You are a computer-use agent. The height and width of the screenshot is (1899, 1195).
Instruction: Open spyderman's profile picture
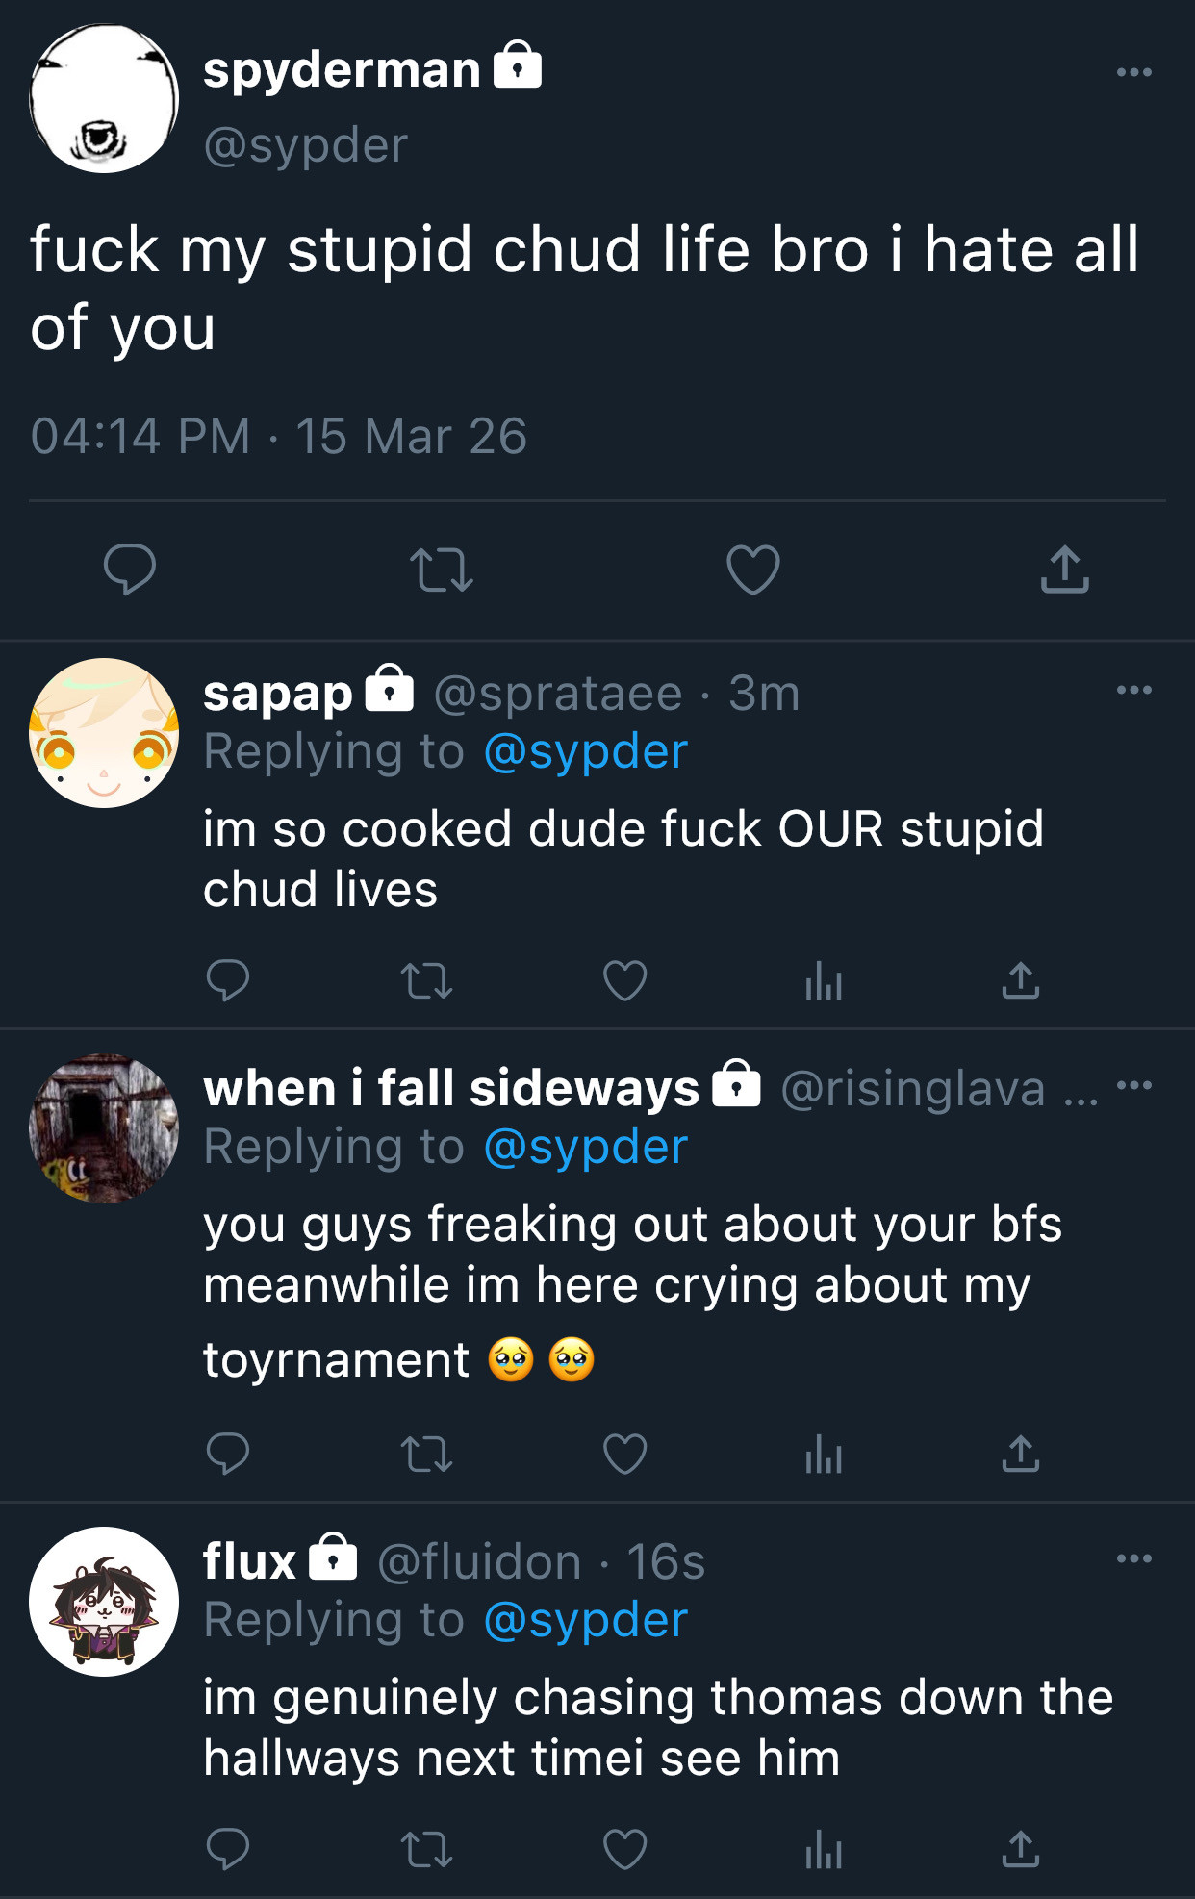[104, 98]
